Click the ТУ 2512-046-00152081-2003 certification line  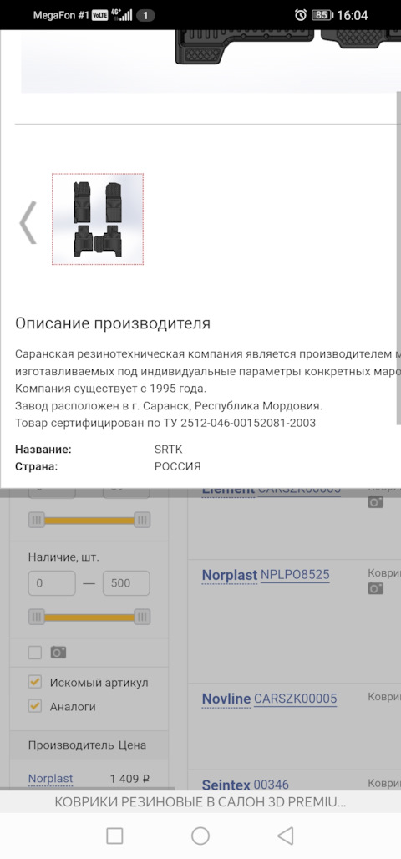click(165, 423)
